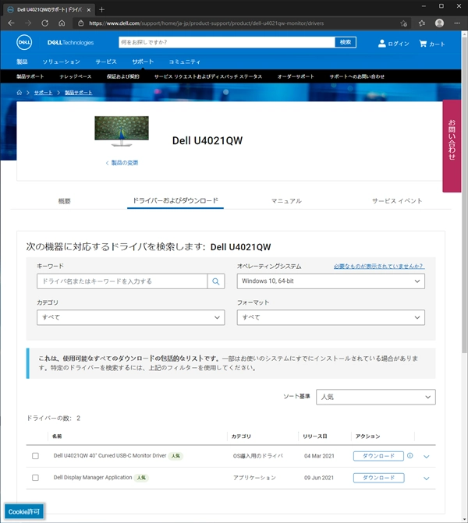Expand the Monitor Driver row details chevron

pos(427,456)
